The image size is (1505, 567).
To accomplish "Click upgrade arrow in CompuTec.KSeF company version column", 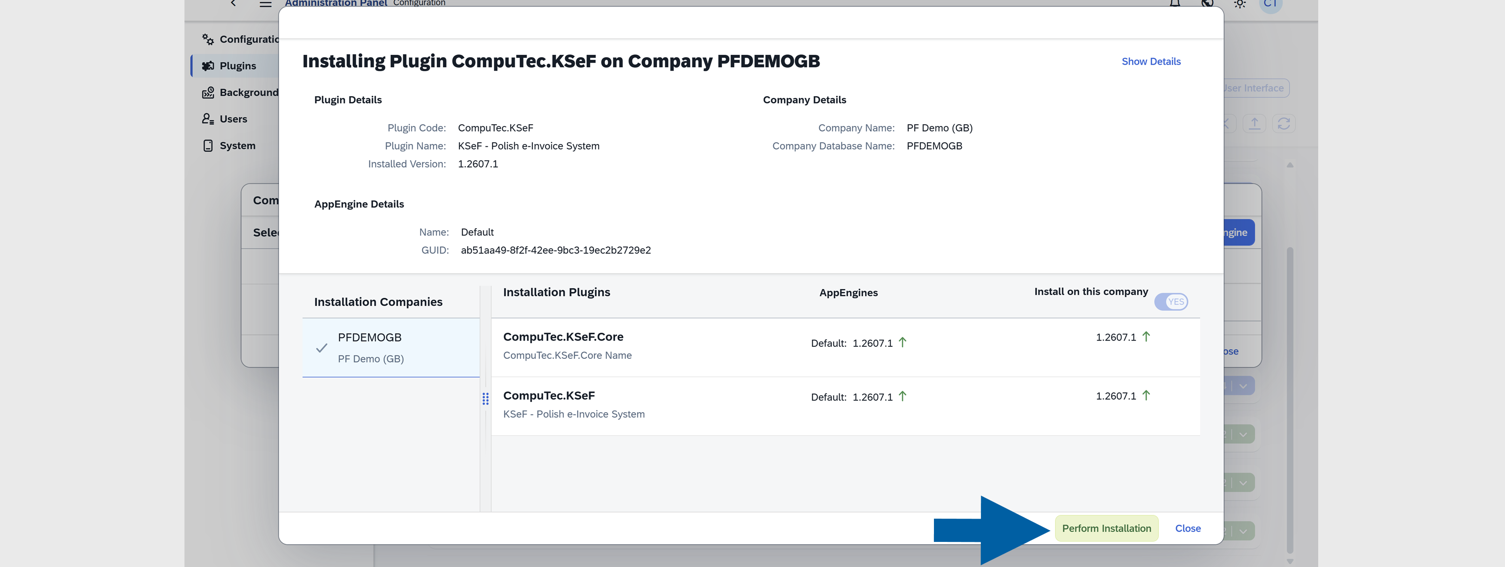I will pos(1146,396).
